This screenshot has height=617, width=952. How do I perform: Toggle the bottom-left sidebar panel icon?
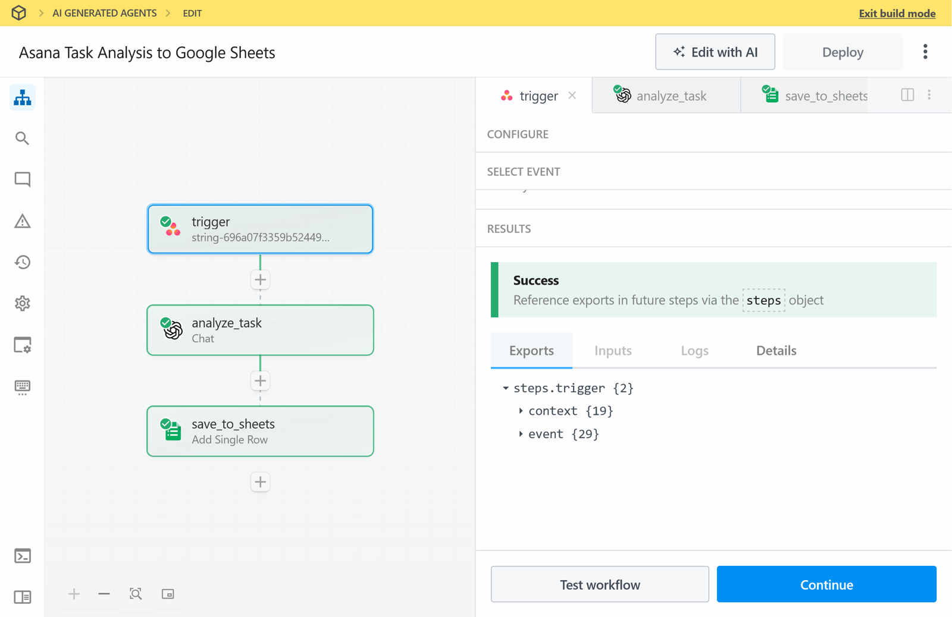23,597
